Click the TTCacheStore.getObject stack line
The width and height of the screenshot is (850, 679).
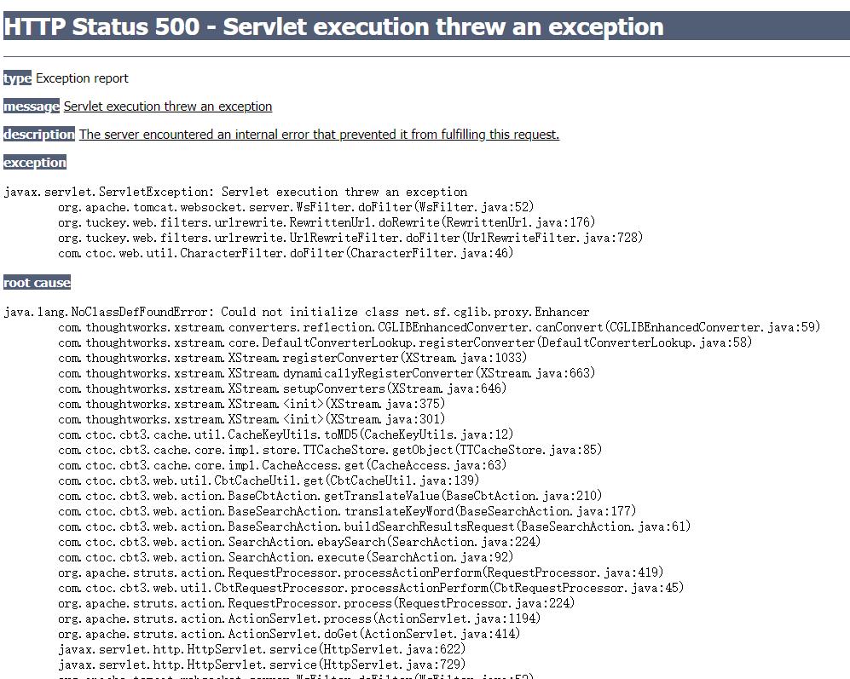click(x=330, y=450)
